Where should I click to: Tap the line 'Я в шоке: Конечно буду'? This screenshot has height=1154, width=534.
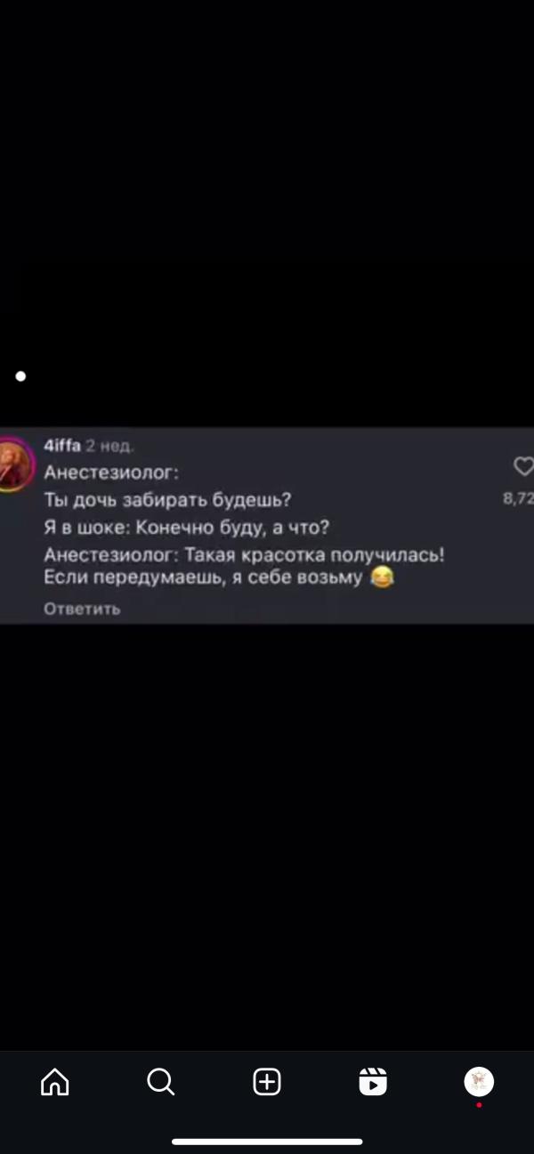187,528
